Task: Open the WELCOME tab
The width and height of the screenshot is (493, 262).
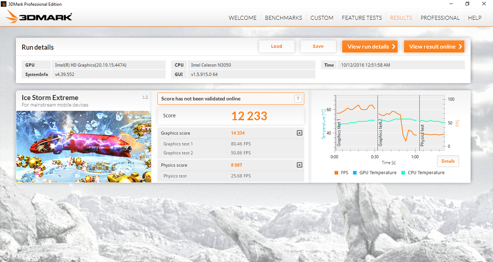Action: (243, 18)
